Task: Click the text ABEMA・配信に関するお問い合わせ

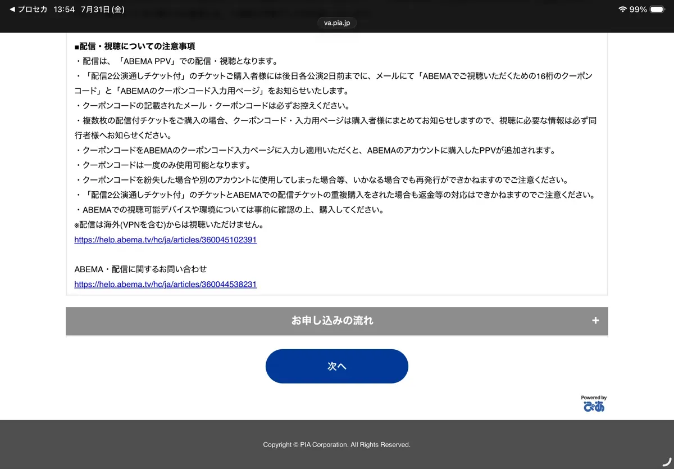Action: click(140, 269)
